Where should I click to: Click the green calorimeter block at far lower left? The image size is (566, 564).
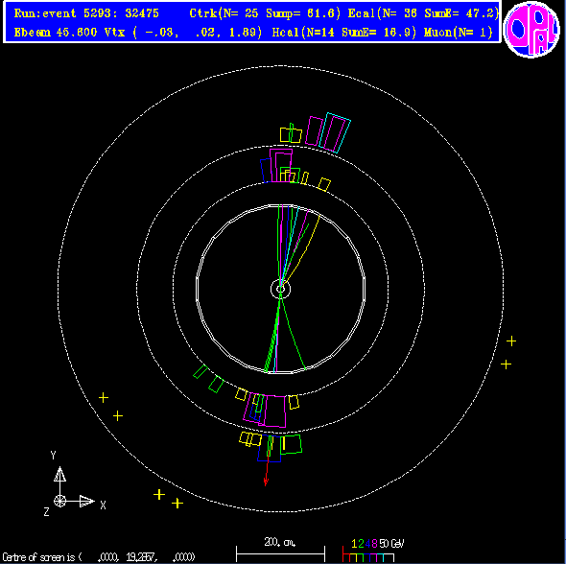pos(200,371)
